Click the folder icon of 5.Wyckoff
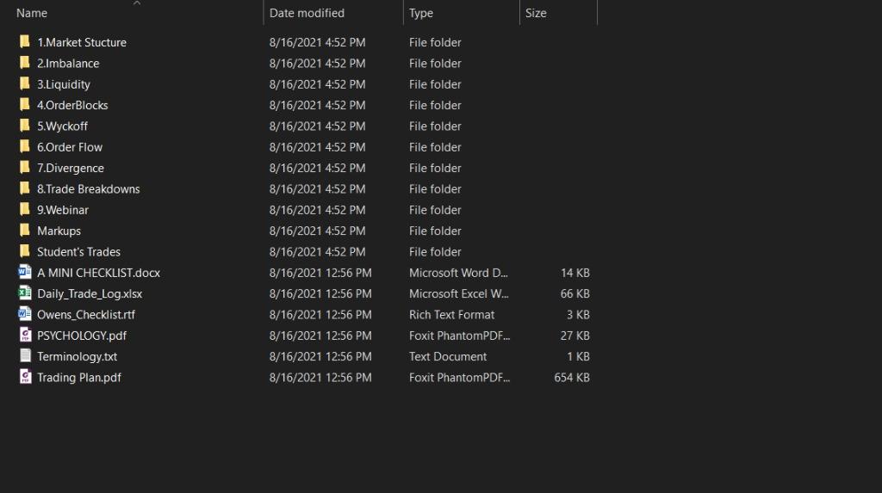This screenshot has width=882, height=493. (x=24, y=126)
